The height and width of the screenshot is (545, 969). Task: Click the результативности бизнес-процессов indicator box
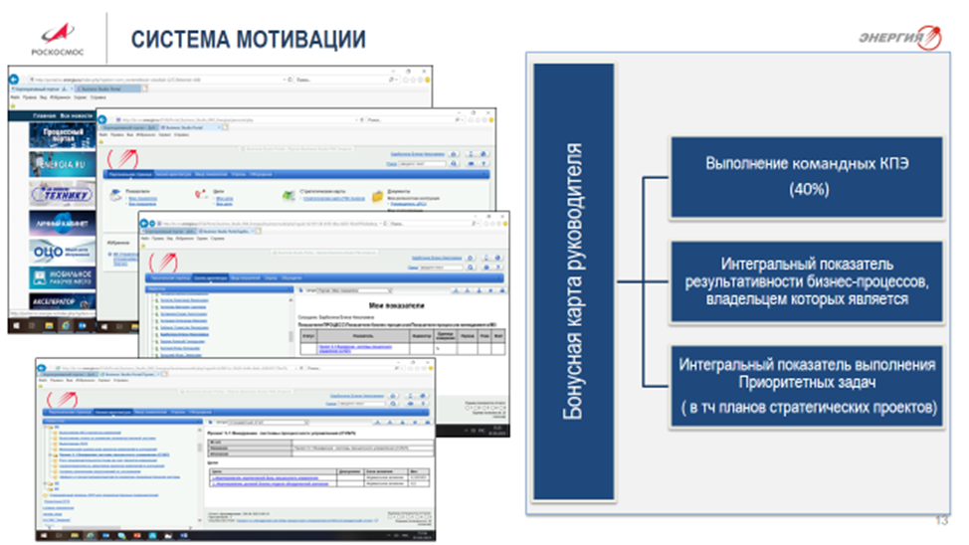click(x=806, y=280)
